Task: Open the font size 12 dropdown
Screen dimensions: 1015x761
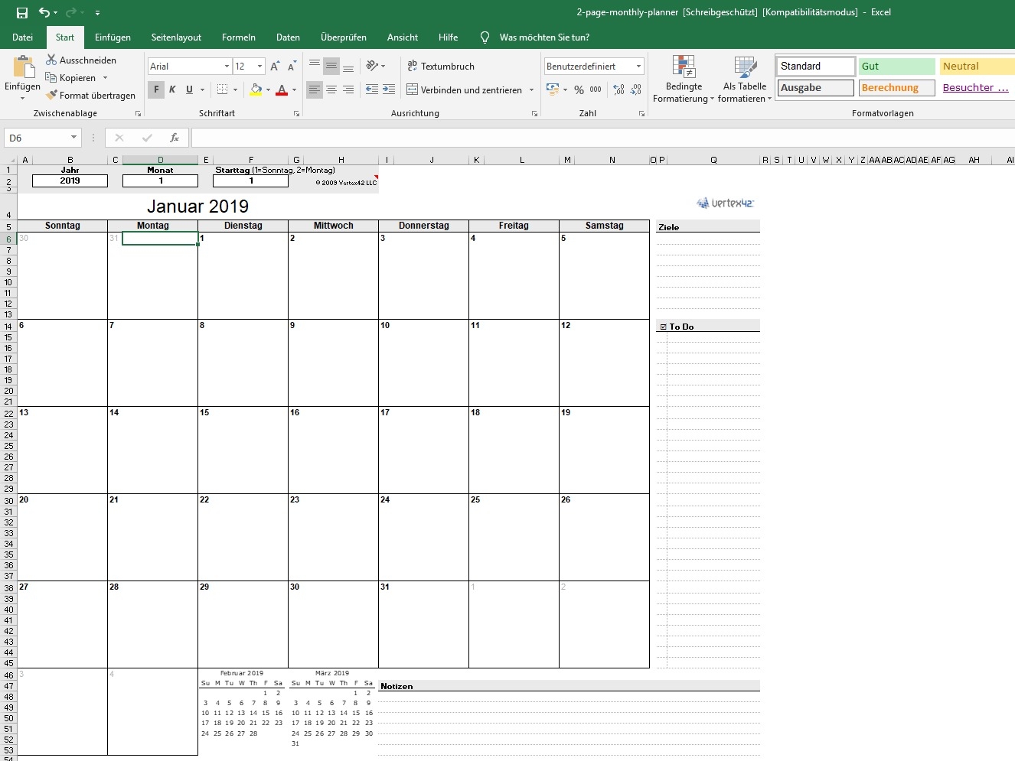Action: pos(259,67)
